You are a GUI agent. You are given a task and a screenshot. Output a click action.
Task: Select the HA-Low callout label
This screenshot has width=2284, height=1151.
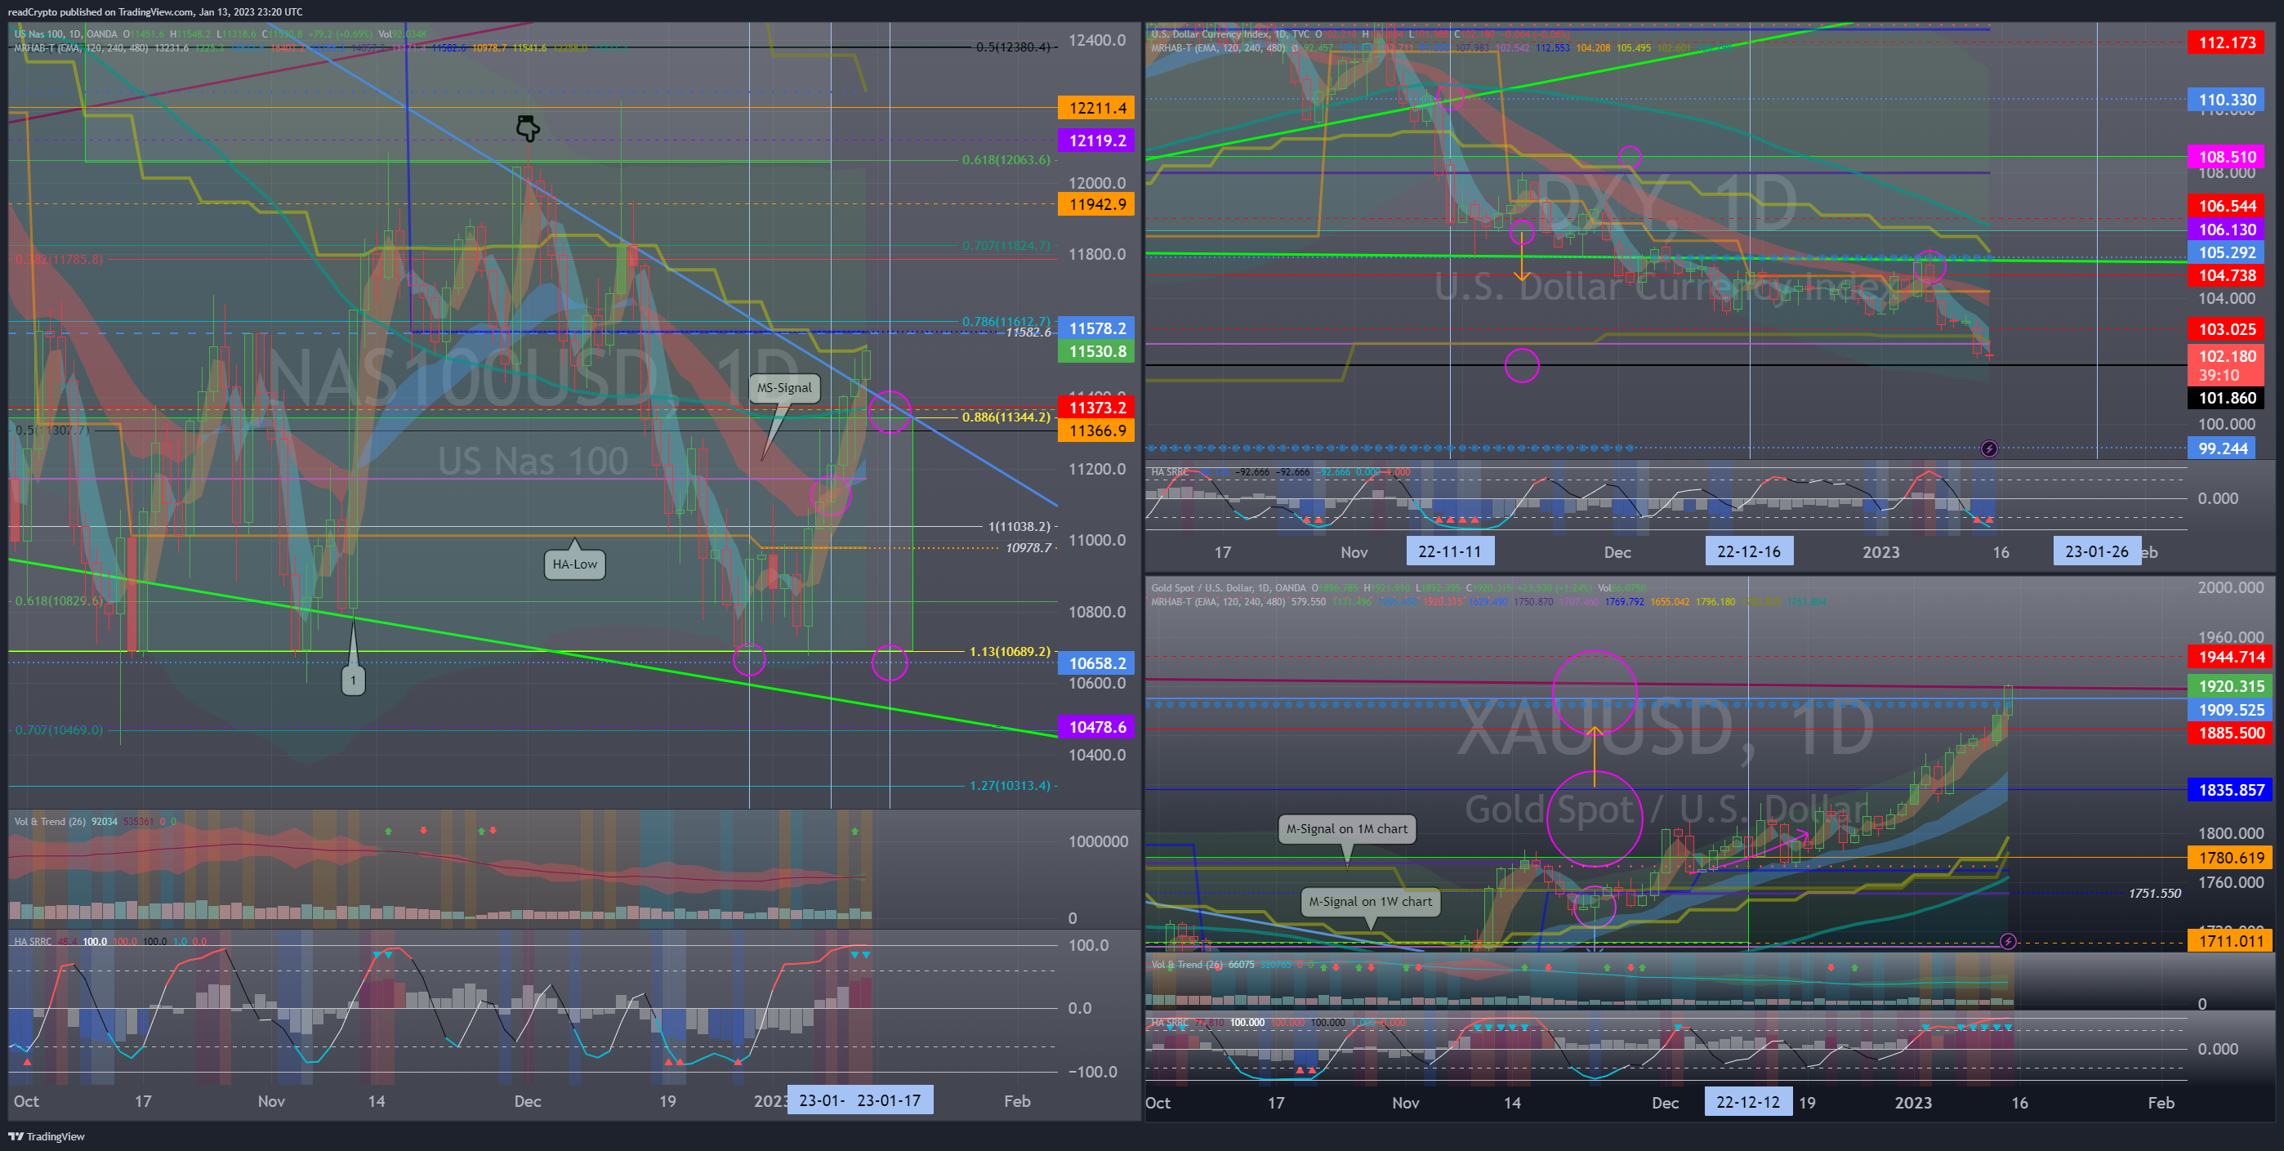574,564
